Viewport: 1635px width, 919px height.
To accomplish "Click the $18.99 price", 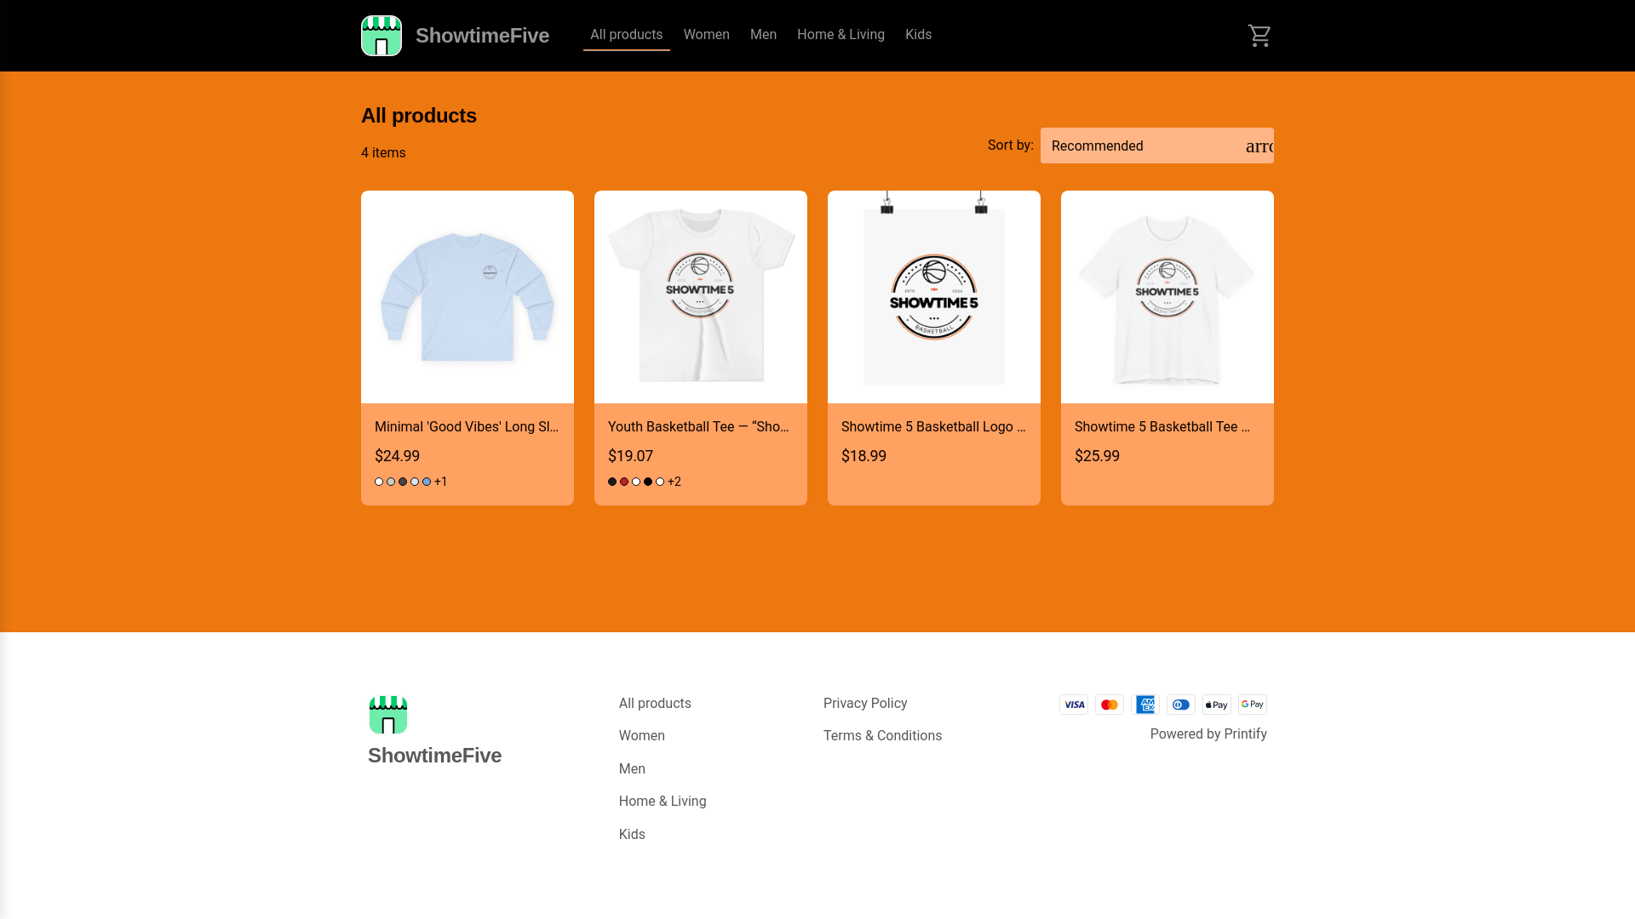I will click(864, 456).
